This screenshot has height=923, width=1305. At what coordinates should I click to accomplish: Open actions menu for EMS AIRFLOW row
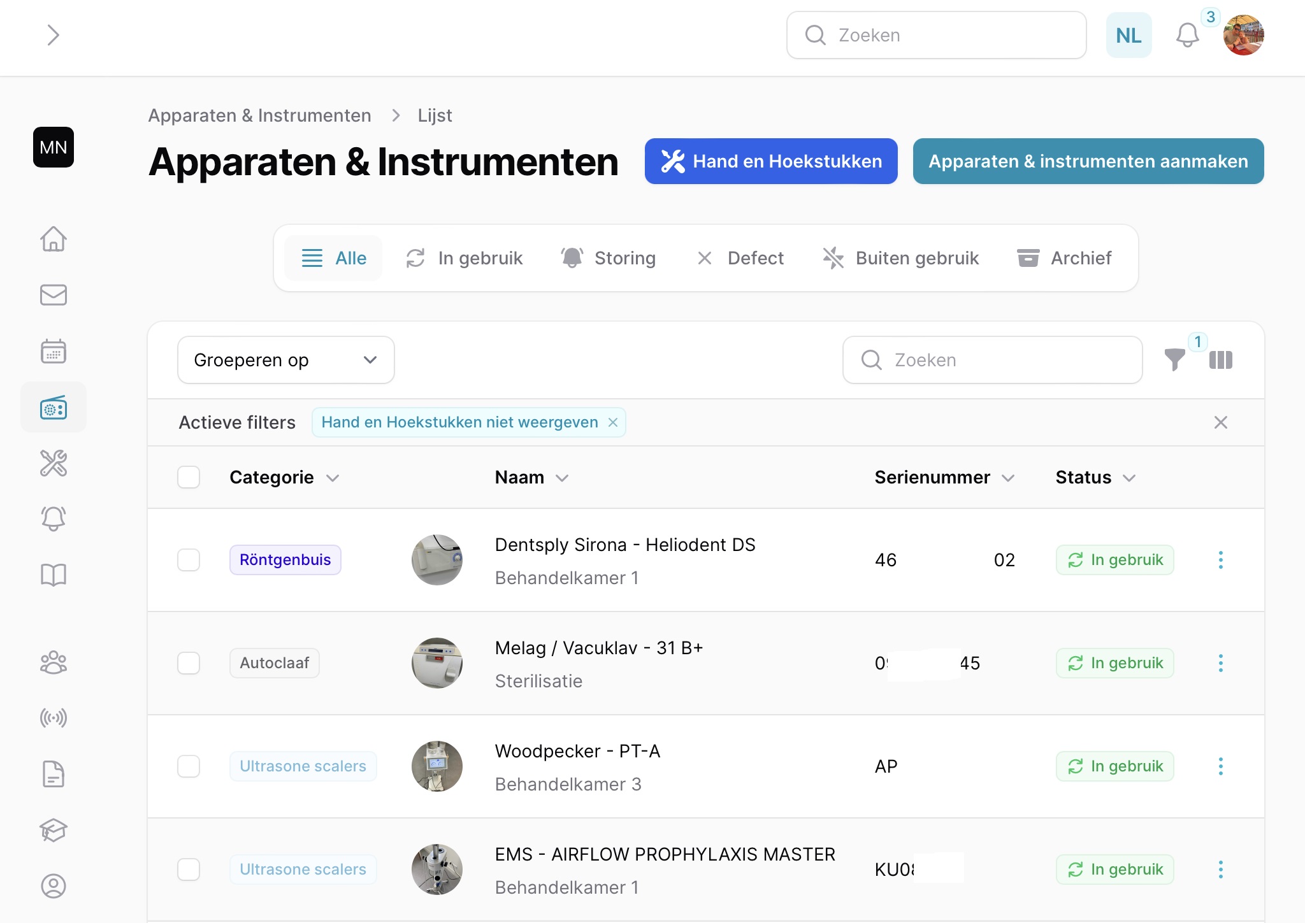coord(1220,869)
